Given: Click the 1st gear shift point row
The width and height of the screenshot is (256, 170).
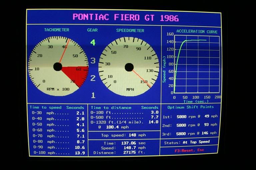Looking at the screenshot, I should pyautogui.click(x=190, y=117).
